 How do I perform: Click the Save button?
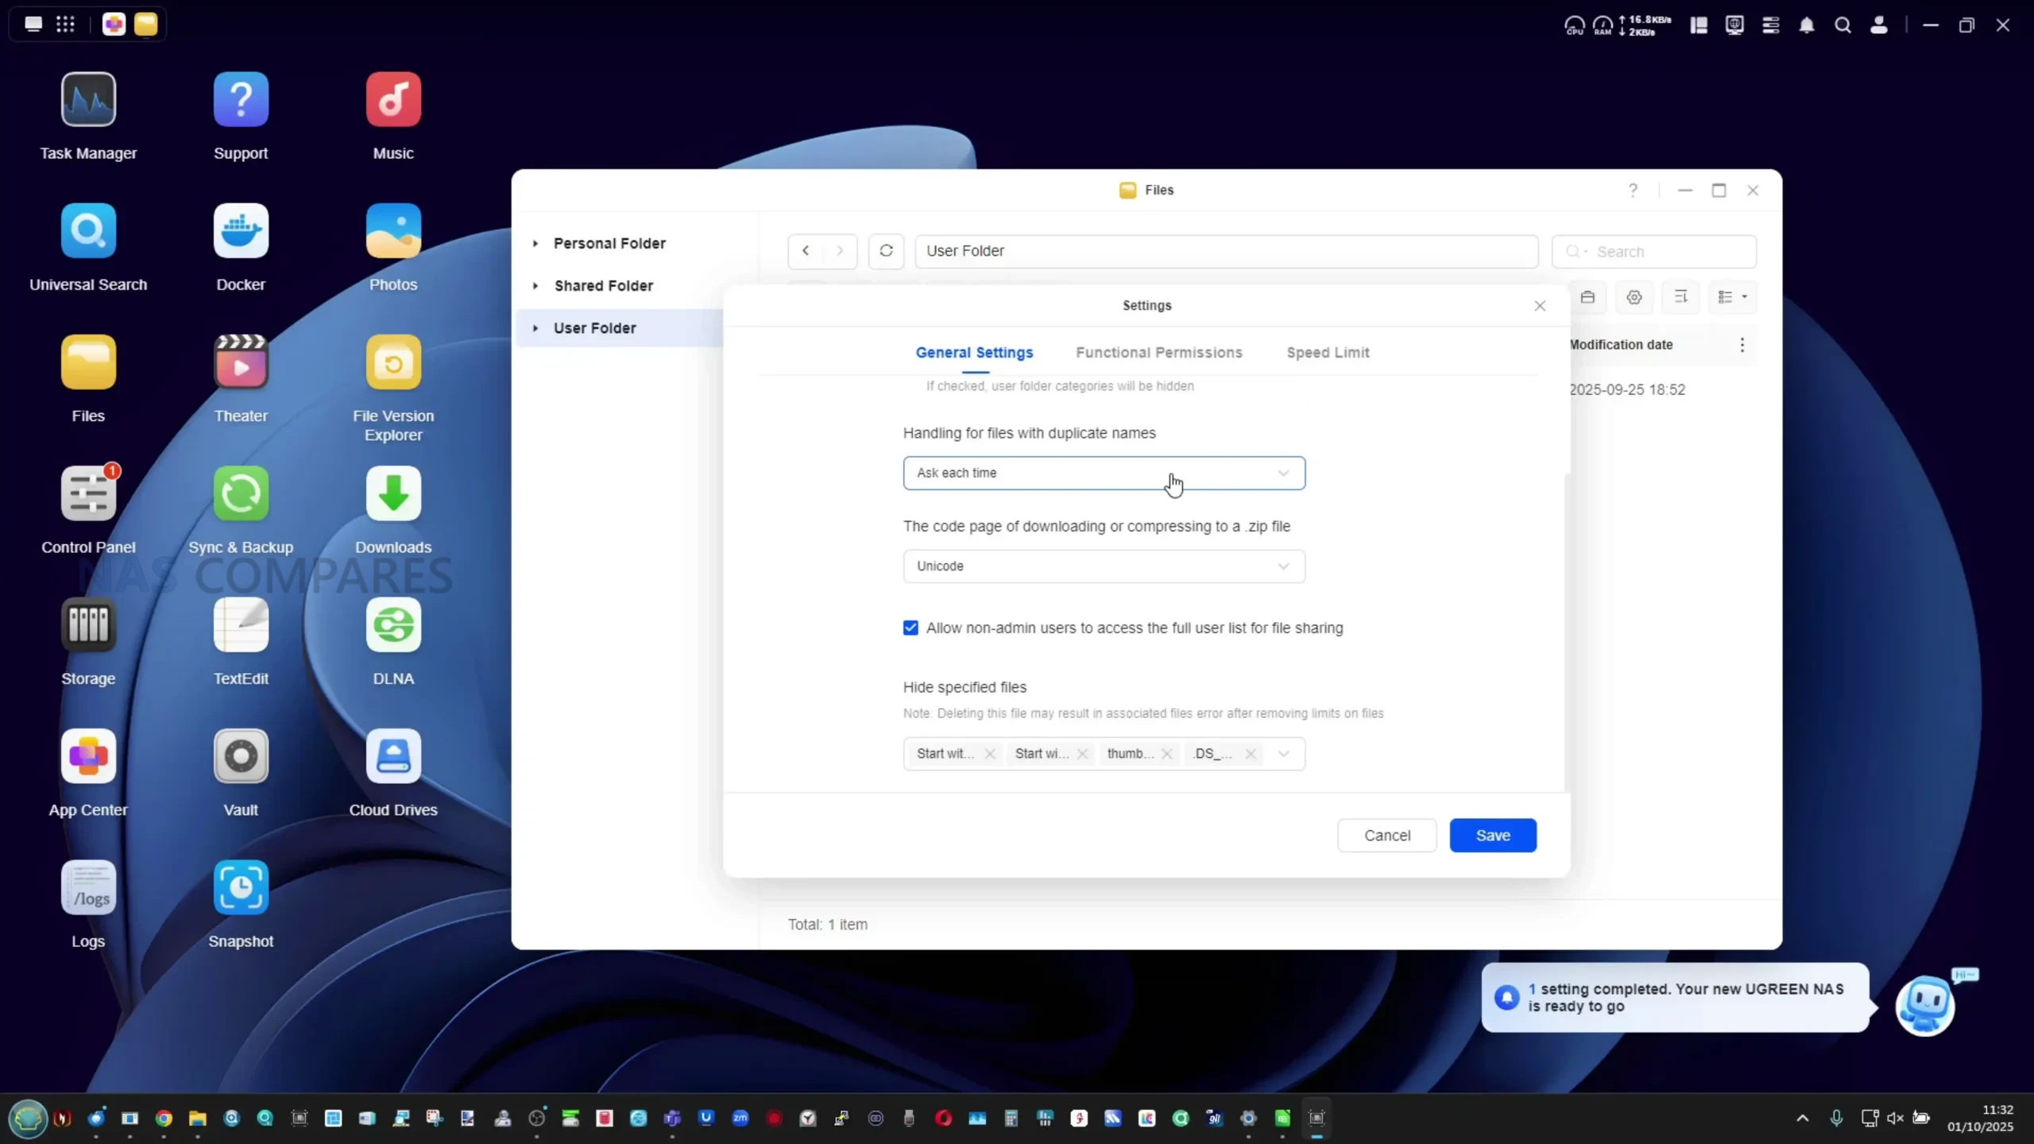[1492, 836]
